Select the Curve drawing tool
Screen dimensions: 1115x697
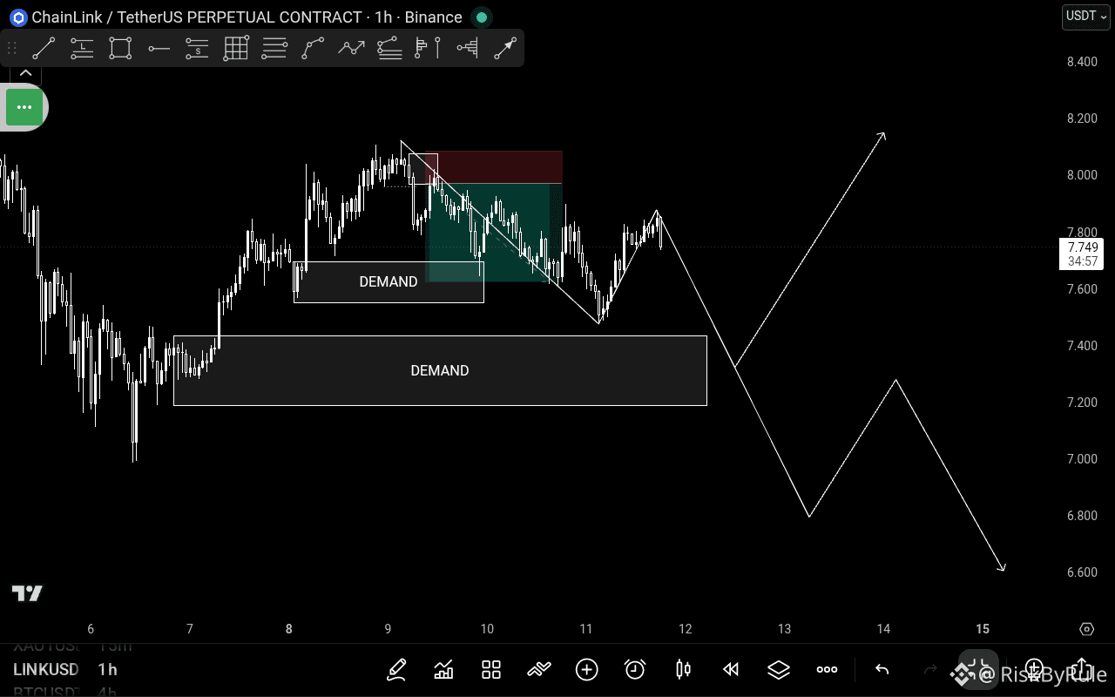click(x=313, y=48)
